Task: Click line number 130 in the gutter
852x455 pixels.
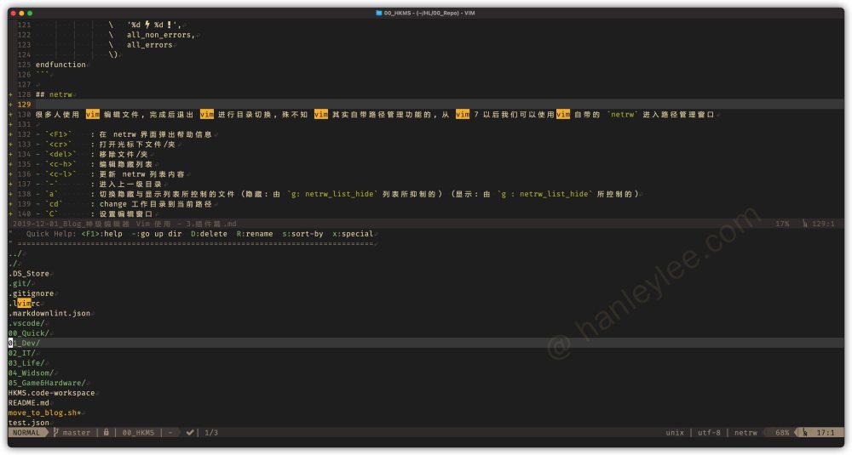Action: click(24, 115)
